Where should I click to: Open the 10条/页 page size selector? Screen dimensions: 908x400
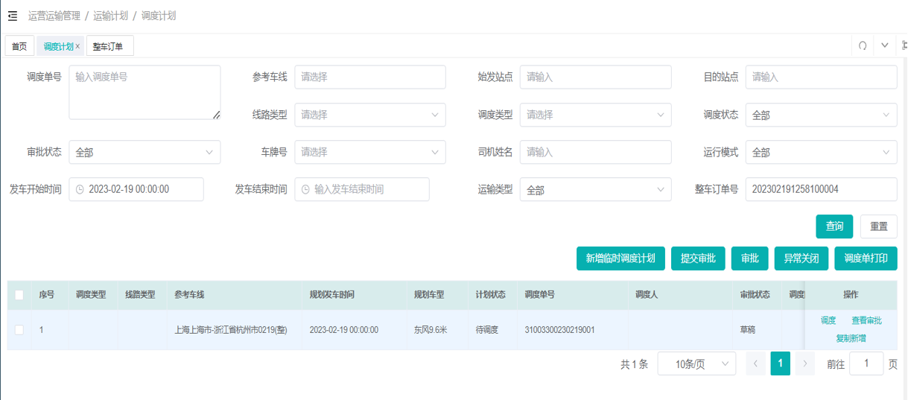(x=696, y=364)
